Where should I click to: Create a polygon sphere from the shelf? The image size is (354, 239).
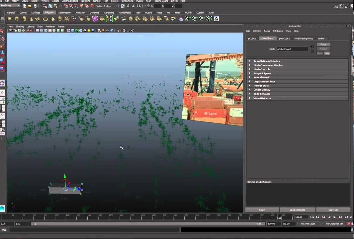tap(10, 19)
